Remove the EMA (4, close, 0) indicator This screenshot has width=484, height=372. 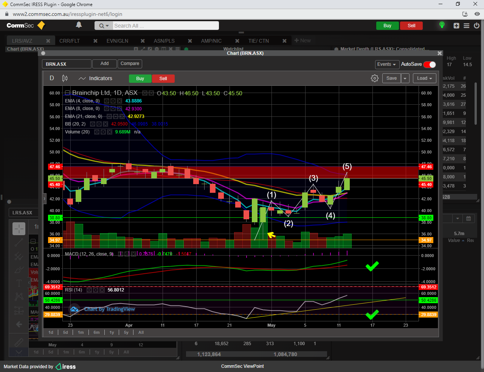pyautogui.click(x=119, y=101)
